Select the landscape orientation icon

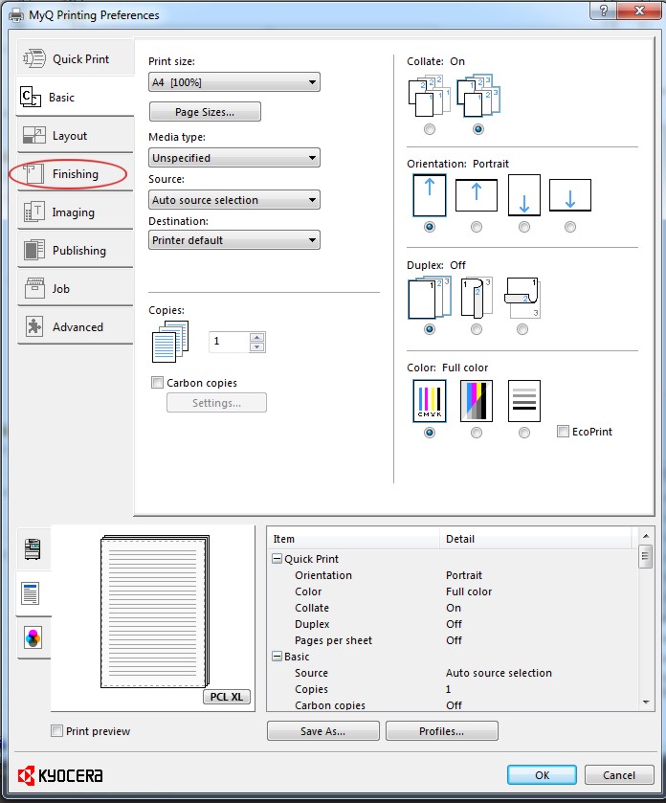476,195
